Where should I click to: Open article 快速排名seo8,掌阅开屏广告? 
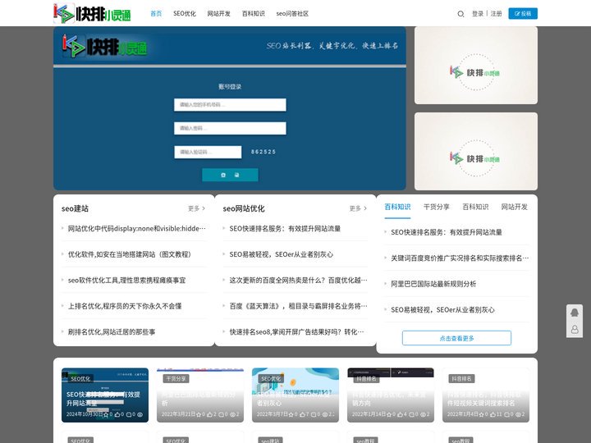pos(296,332)
